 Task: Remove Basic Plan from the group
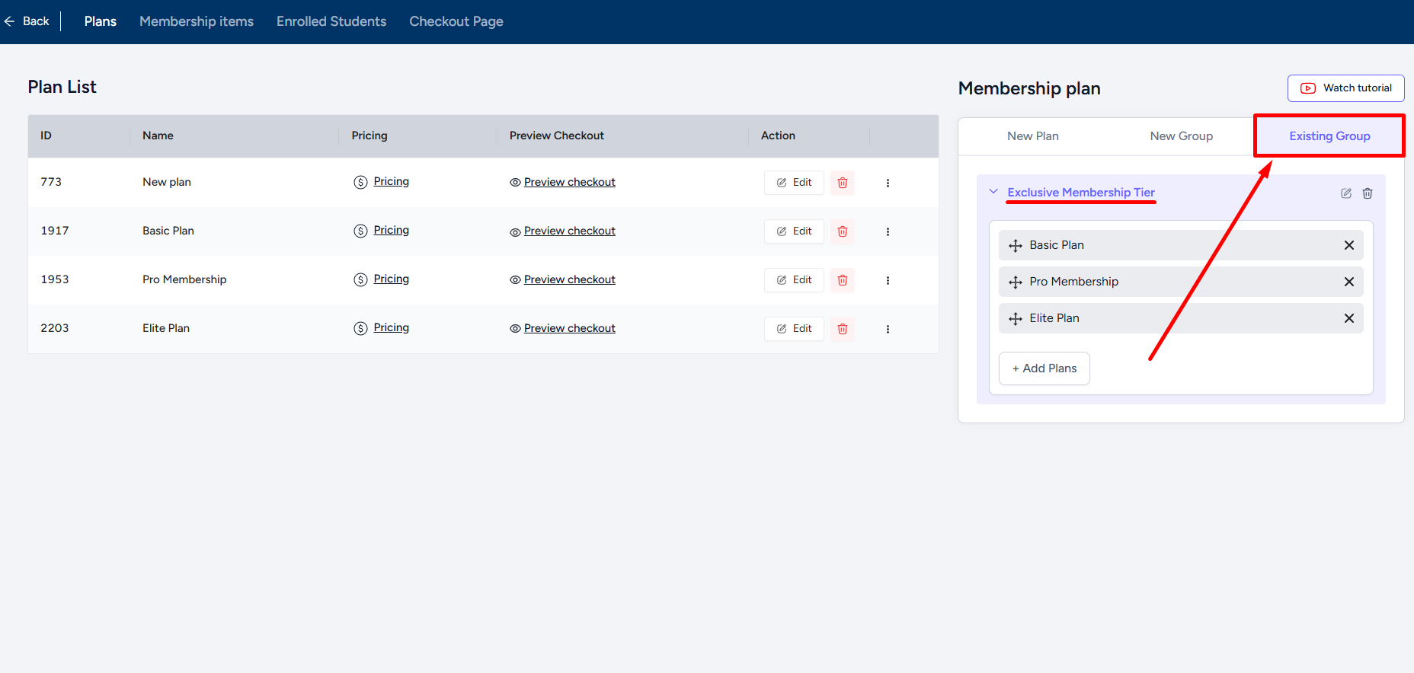[1349, 245]
